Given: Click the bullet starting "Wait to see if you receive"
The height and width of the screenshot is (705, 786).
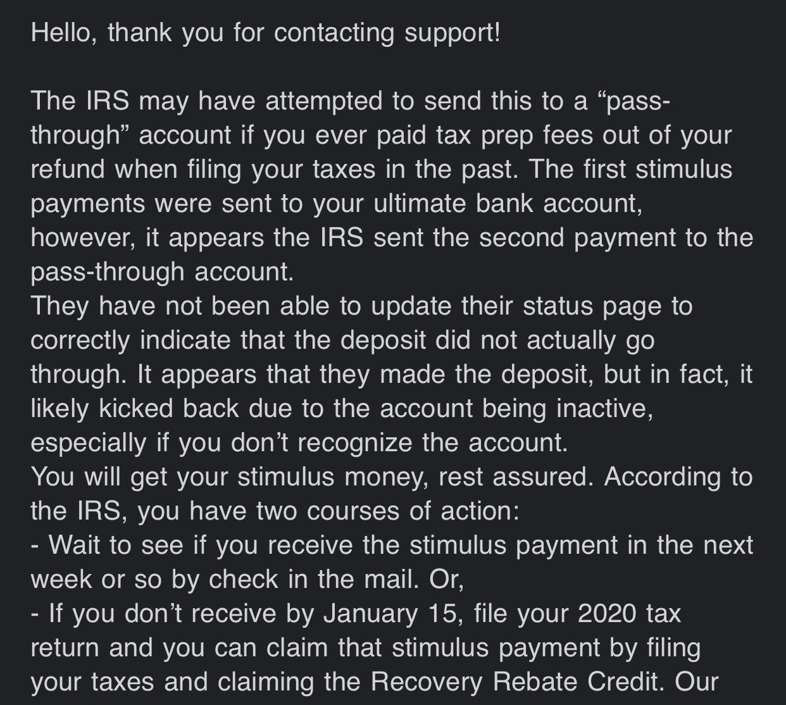Looking at the screenshot, I should pos(392,563).
